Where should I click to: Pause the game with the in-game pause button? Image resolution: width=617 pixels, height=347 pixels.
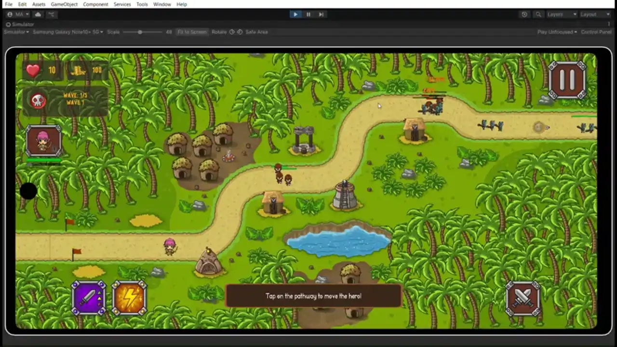point(567,80)
